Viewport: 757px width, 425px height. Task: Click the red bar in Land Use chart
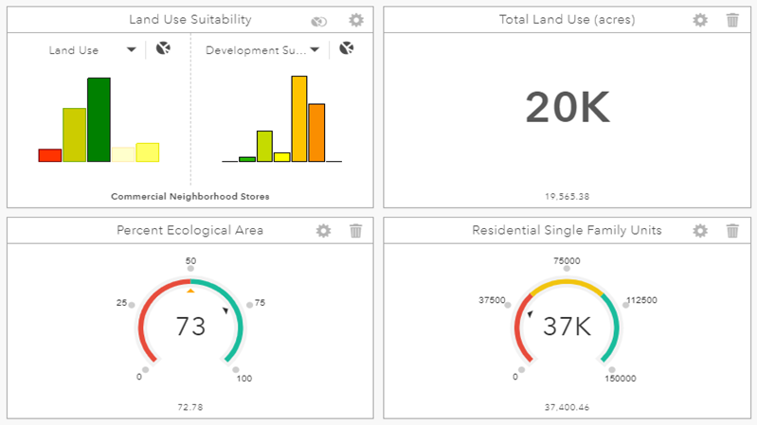50,155
